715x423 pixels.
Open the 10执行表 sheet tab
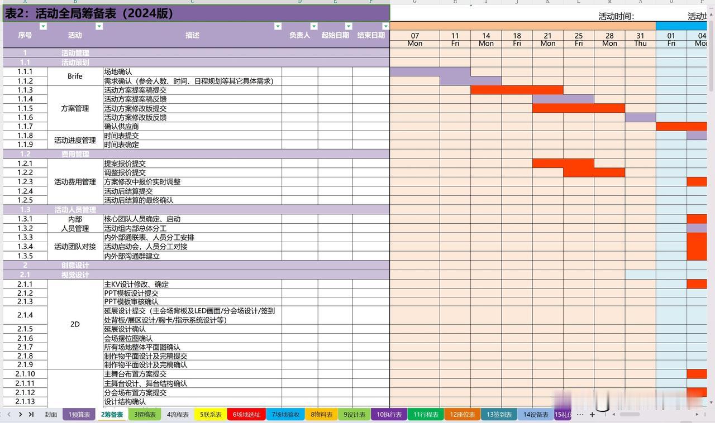click(389, 415)
